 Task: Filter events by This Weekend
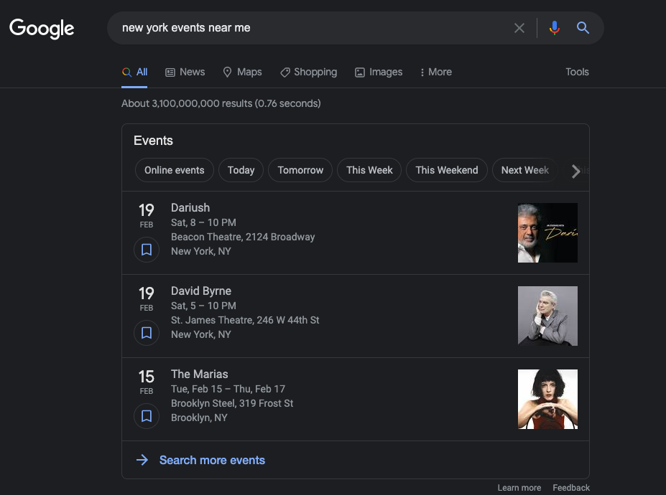[x=446, y=170]
